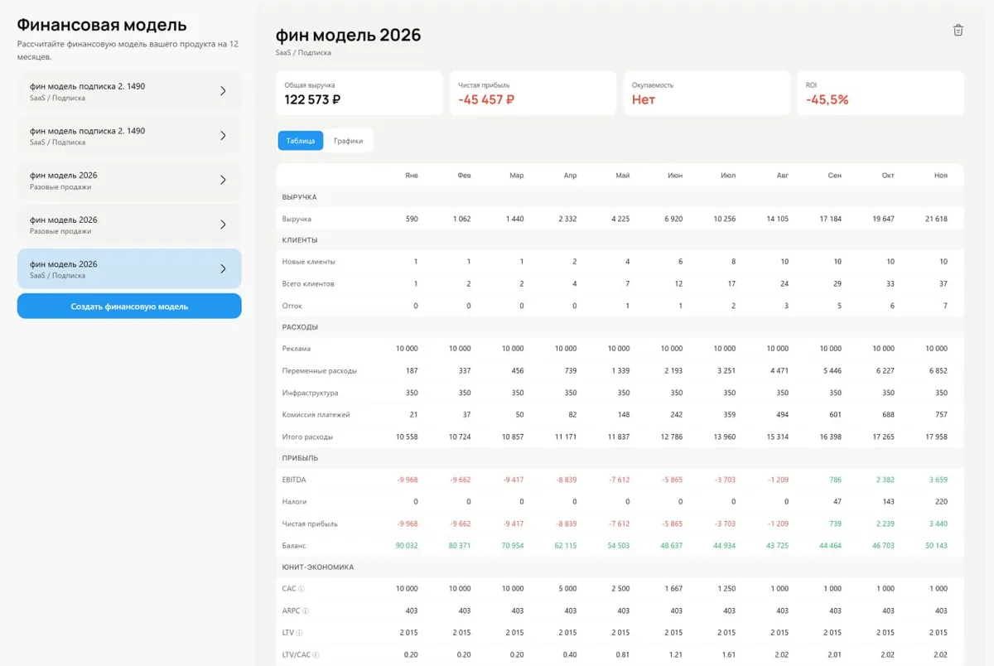
Task: Click chevron on second 'подписка 2. 1490' item
Action: (x=223, y=136)
